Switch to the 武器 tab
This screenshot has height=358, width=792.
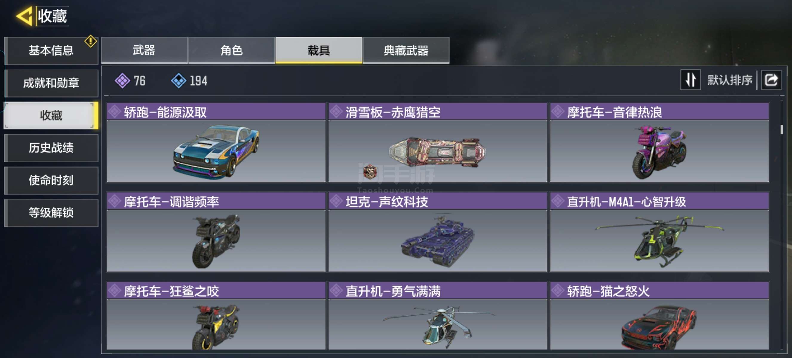(144, 50)
